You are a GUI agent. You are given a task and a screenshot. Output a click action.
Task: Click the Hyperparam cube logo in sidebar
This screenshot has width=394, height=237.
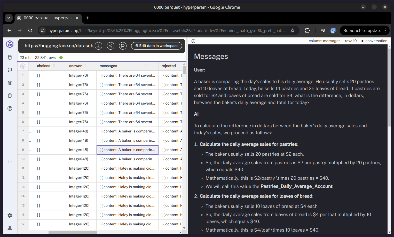[10, 44]
